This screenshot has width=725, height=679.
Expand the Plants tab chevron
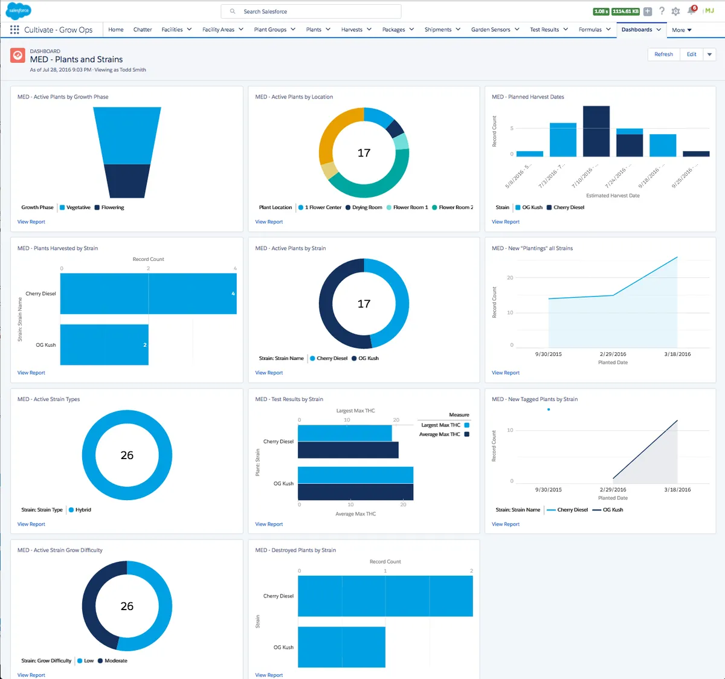point(328,29)
